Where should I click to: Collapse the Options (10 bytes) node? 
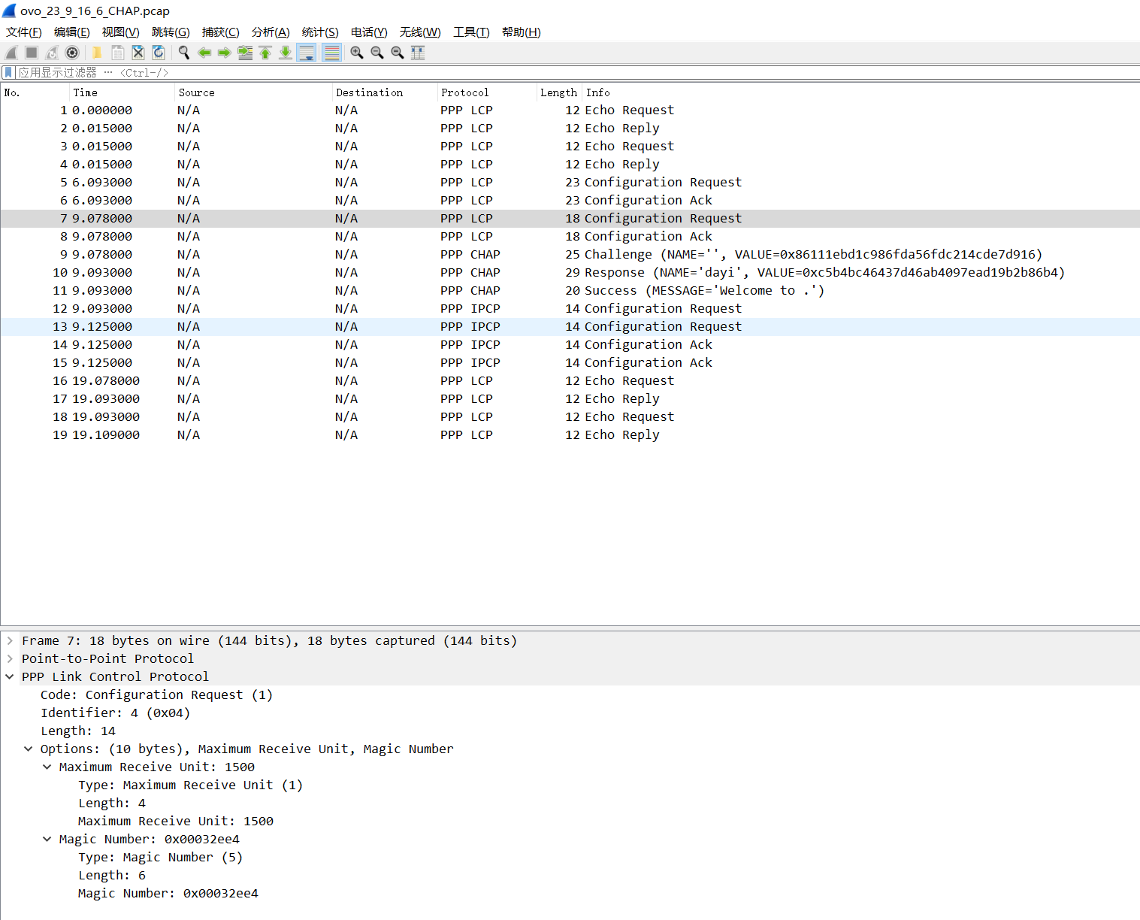28,749
